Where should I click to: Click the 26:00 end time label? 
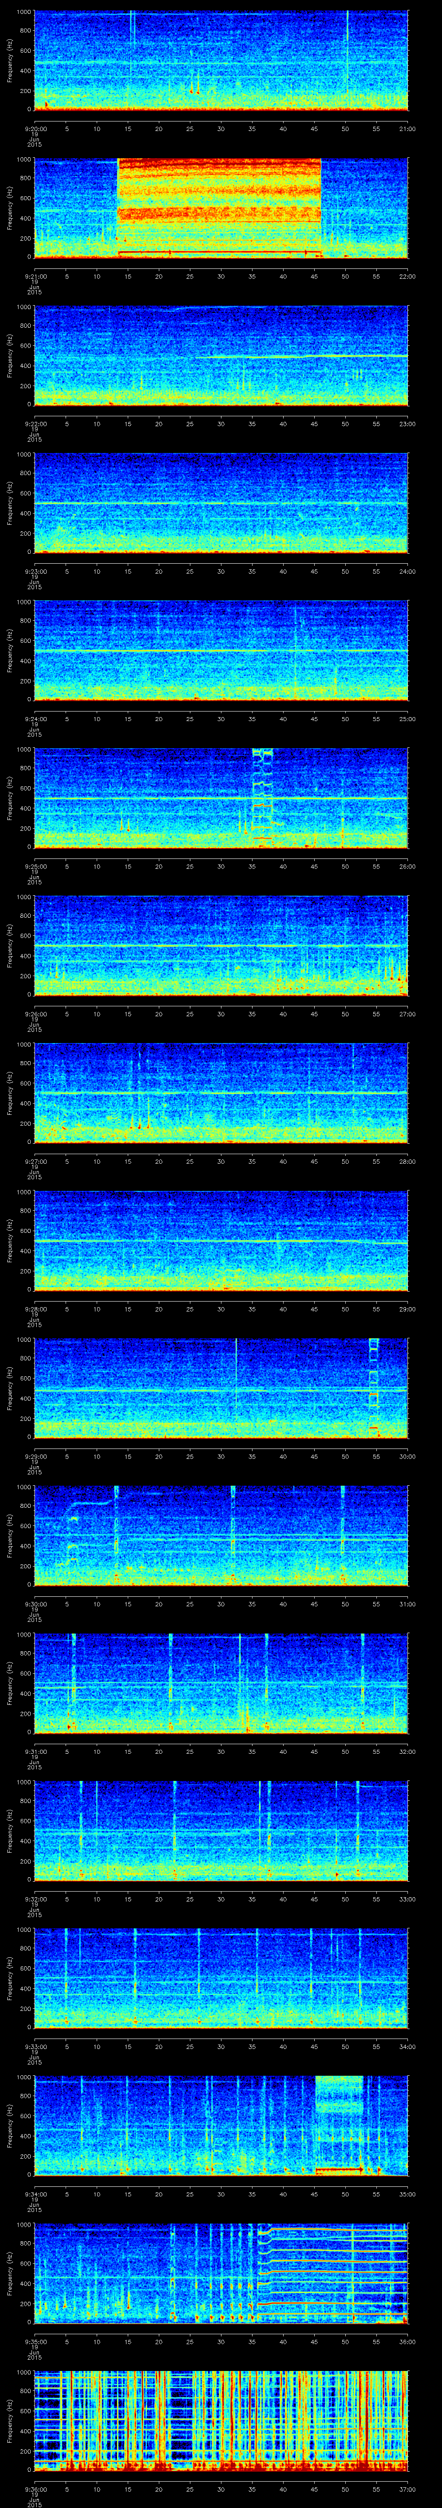tap(407, 867)
